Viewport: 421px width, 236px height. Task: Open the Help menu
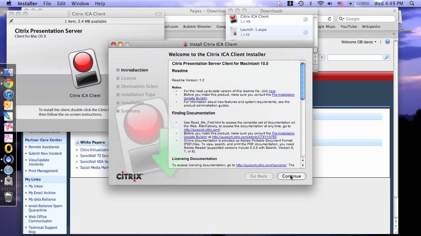coord(100,4)
